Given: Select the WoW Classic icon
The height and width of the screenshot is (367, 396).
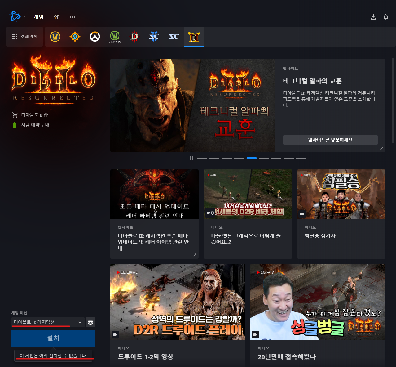Looking at the screenshot, I should [115, 37].
